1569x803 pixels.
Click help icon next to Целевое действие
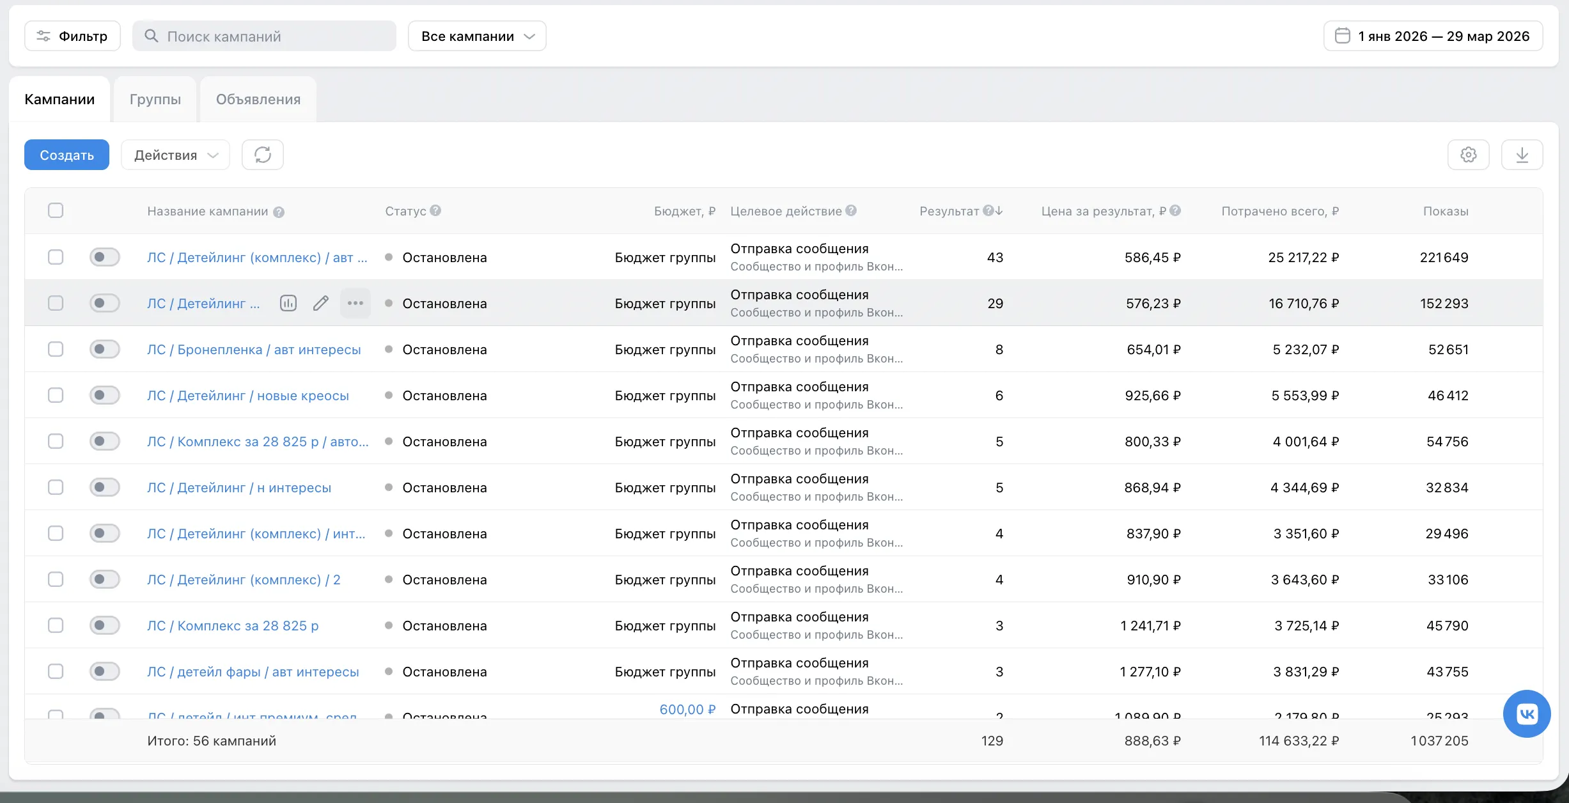pos(851,210)
